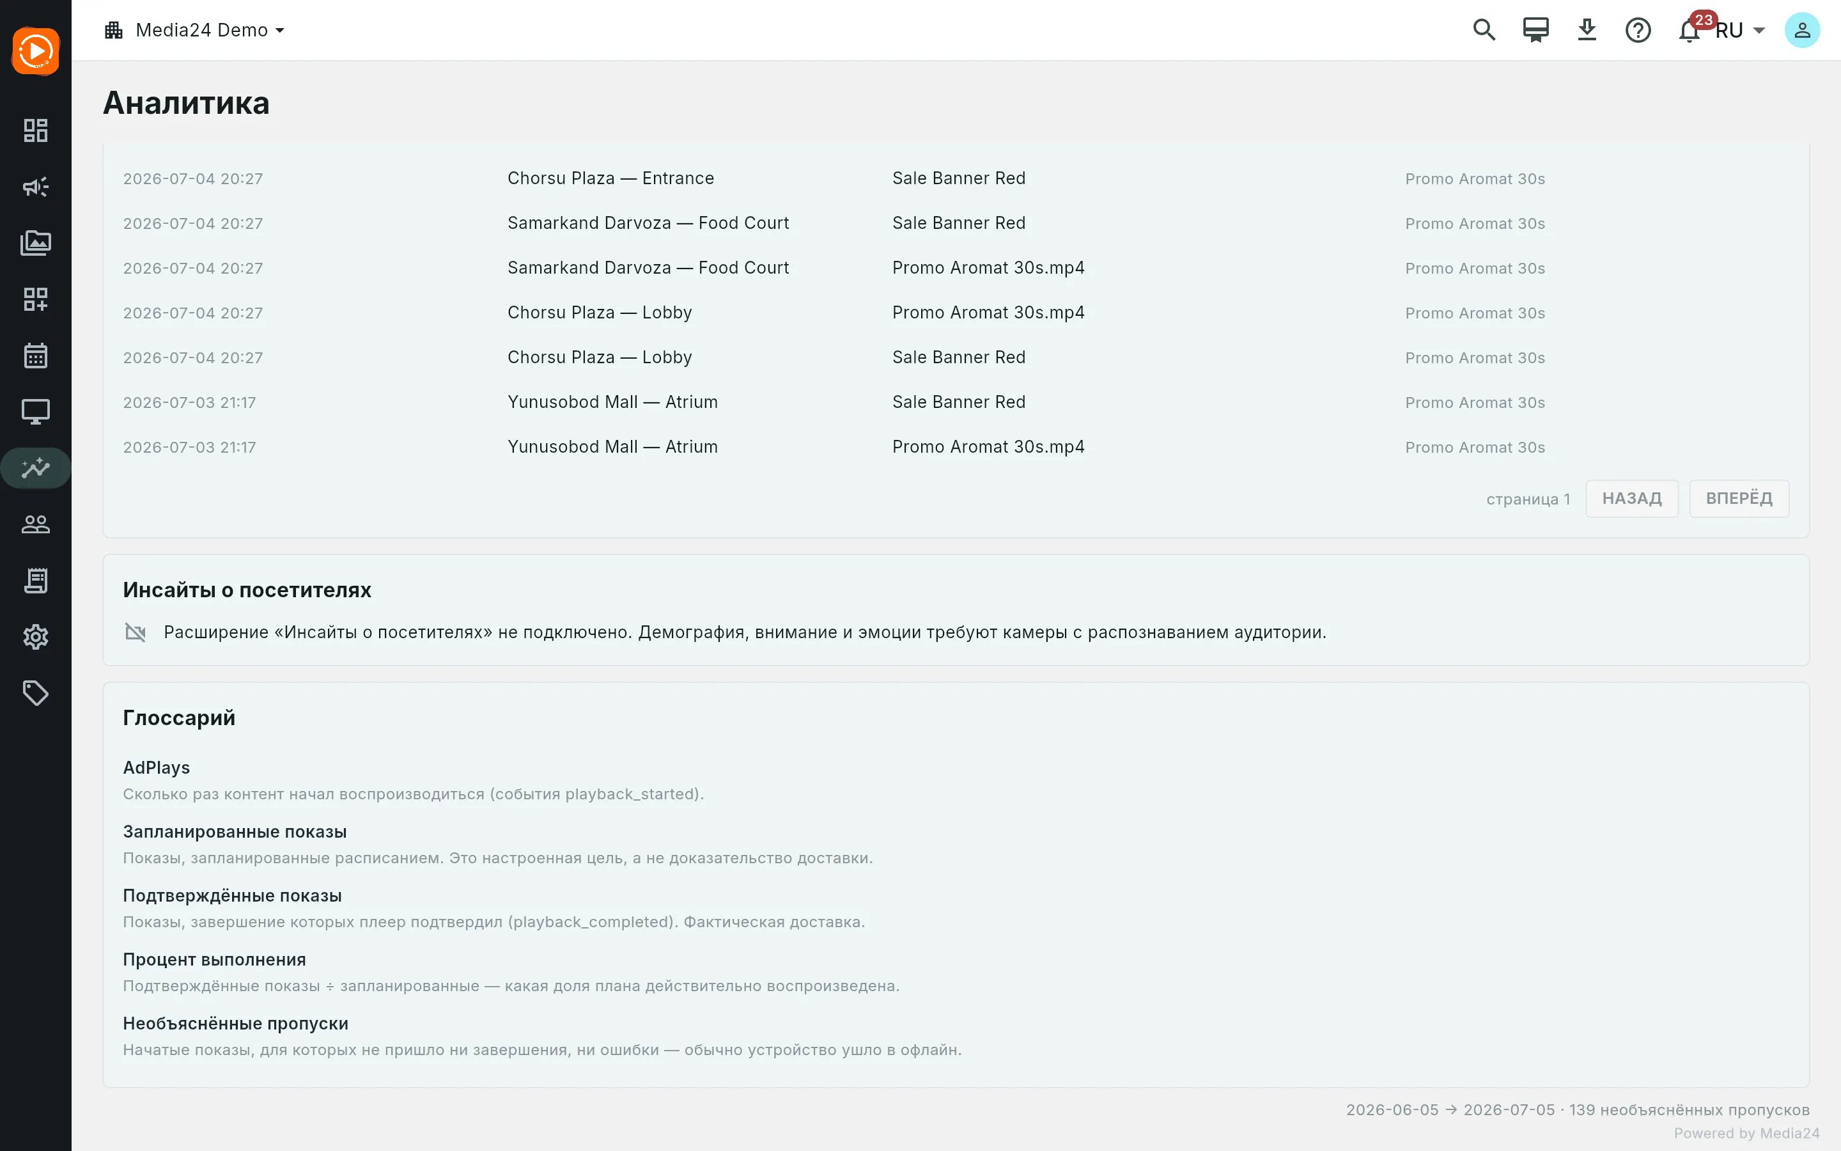1841x1151 pixels.
Task: Open the users group icon
Action: point(36,524)
